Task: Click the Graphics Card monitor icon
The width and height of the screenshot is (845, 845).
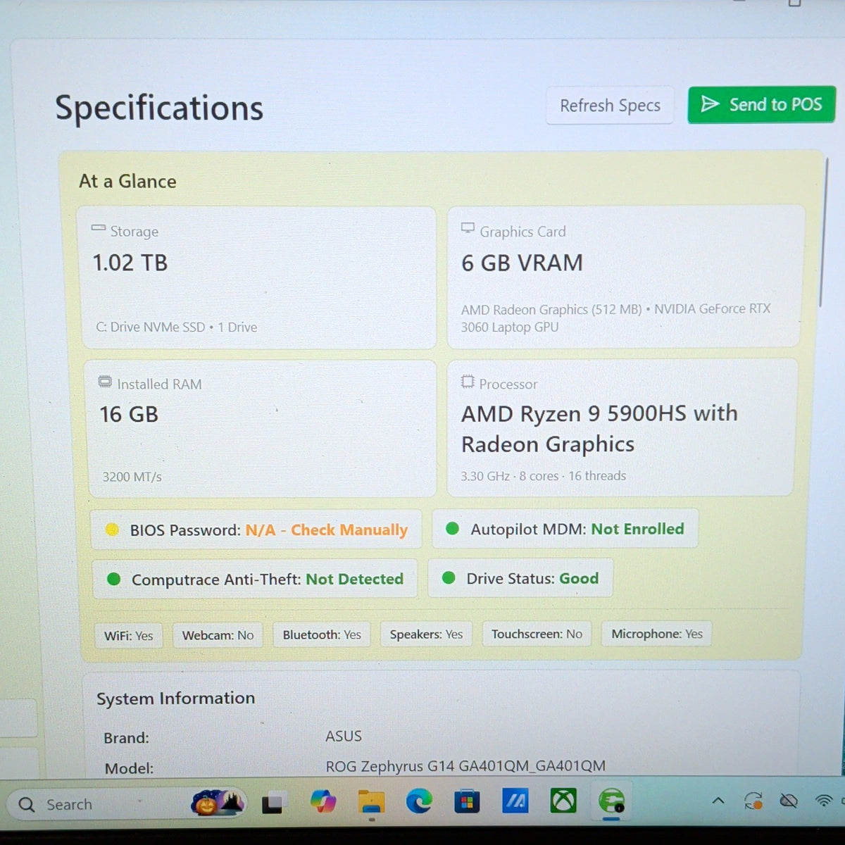Action: point(468,228)
